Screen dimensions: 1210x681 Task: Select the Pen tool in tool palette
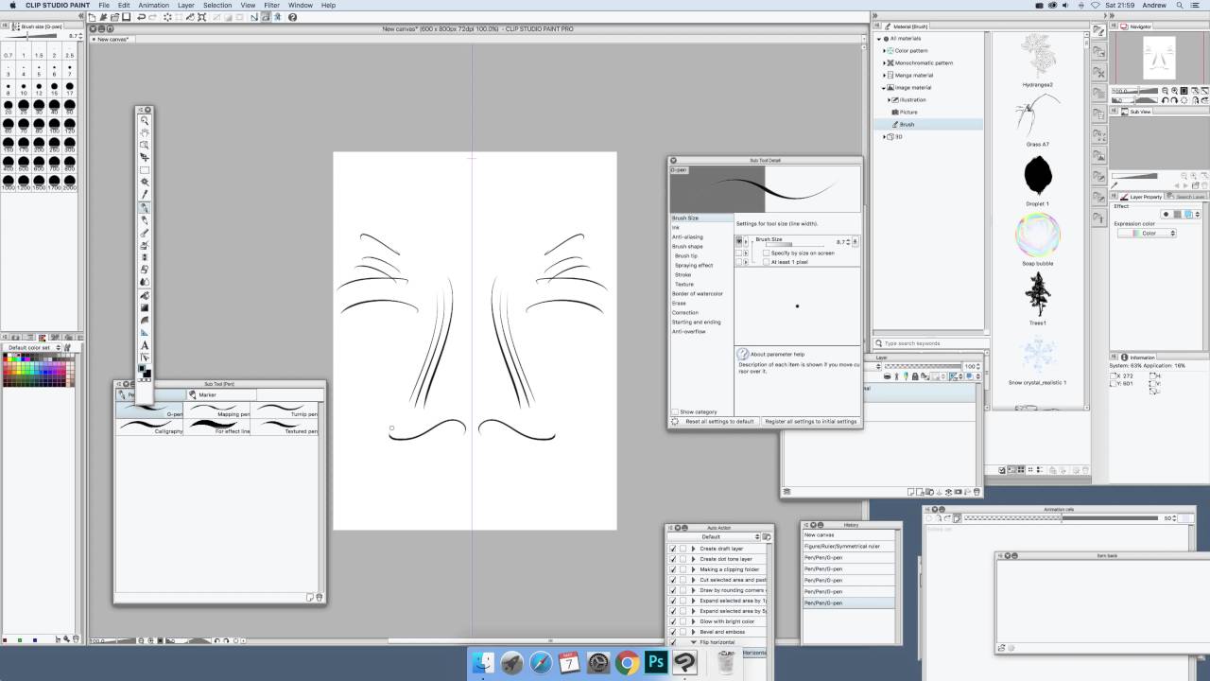click(145, 207)
